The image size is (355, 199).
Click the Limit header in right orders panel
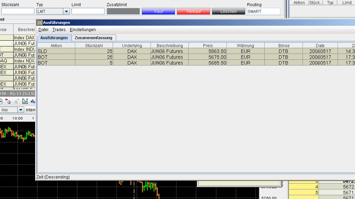tap(347, 2)
